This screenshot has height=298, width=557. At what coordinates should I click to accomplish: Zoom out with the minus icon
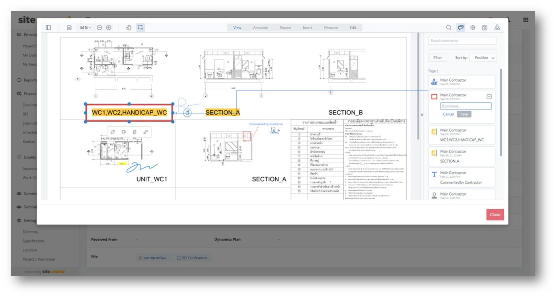(99, 27)
